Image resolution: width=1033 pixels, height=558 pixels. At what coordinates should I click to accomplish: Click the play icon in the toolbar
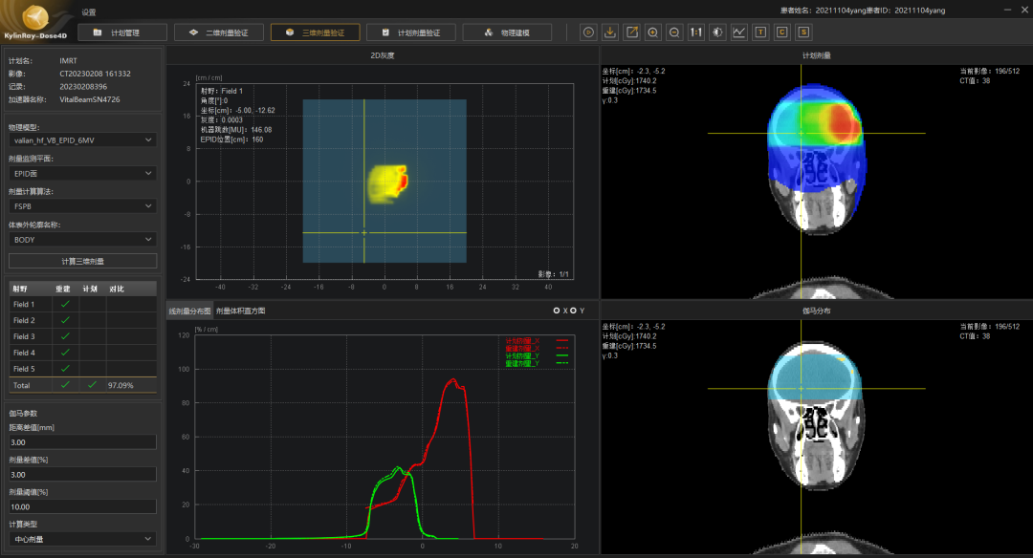click(x=588, y=32)
